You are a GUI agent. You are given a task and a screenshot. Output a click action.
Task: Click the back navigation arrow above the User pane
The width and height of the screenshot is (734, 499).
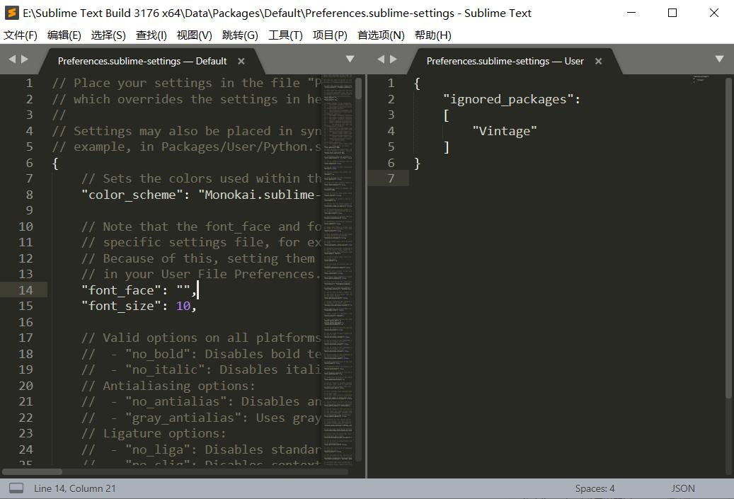(382, 60)
